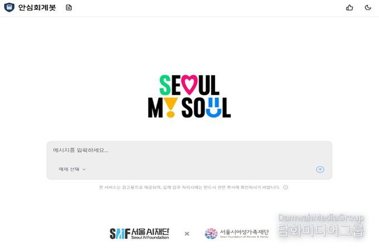Click the blue smile in SOUL logo
The width and height of the screenshot is (379, 249).
click(213, 108)
